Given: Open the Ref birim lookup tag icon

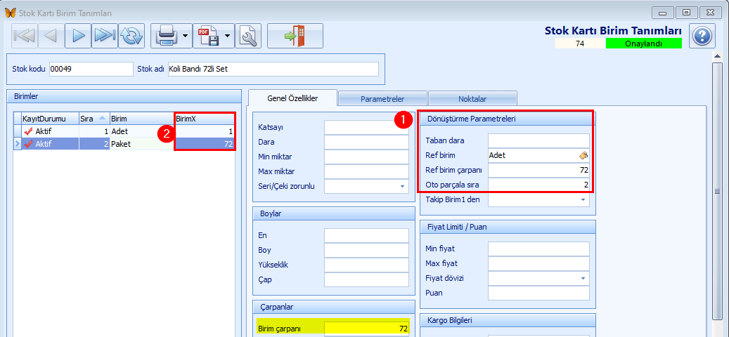Looking at the screenshot, I should 583,156.
